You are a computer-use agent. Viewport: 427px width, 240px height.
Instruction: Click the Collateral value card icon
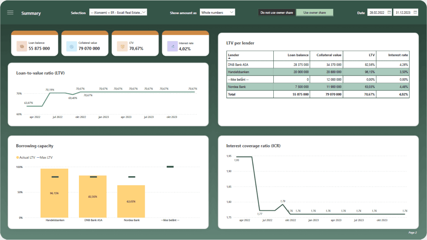(x=72, y=46)
